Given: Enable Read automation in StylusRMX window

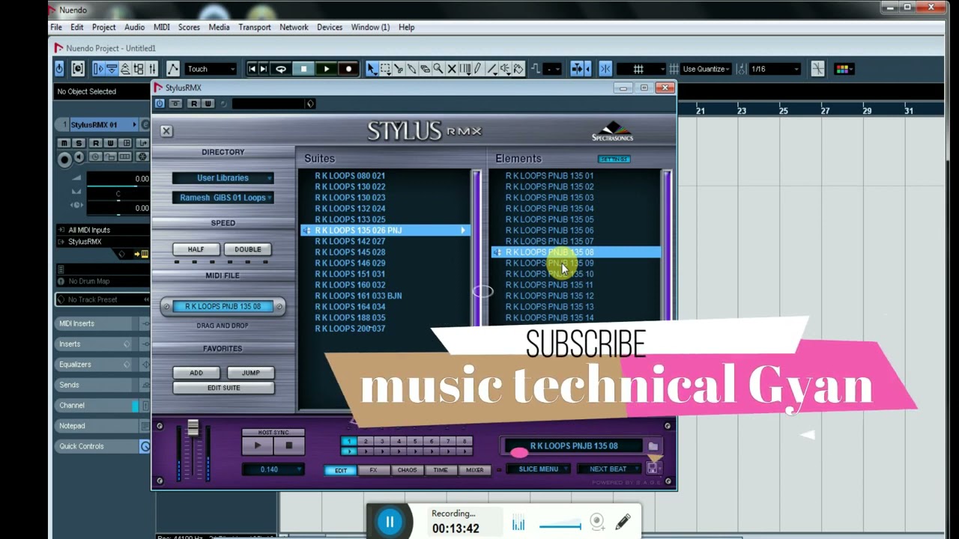Looking at the screenshot, I should click(x=193, y=103).
